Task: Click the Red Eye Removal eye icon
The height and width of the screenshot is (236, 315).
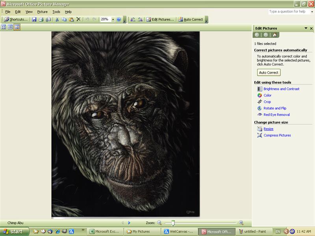Action: tap(260, 114)
